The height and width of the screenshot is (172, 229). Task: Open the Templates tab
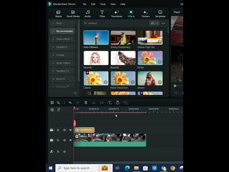[160, 14]
